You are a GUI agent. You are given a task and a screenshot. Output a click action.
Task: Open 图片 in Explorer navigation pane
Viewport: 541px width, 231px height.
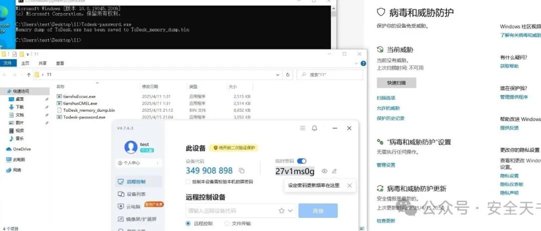[x=20, y=123]
